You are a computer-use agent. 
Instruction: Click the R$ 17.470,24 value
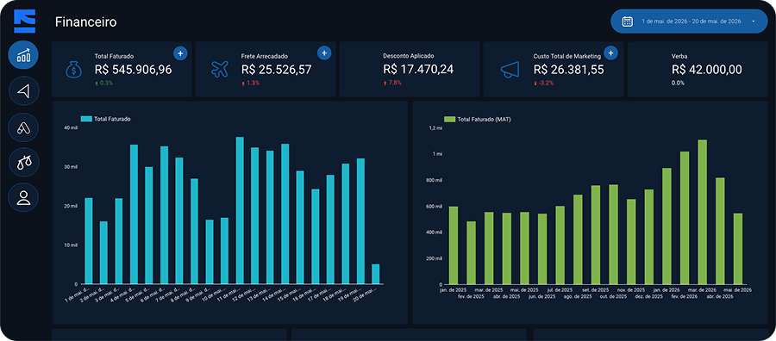click(418, 70)
